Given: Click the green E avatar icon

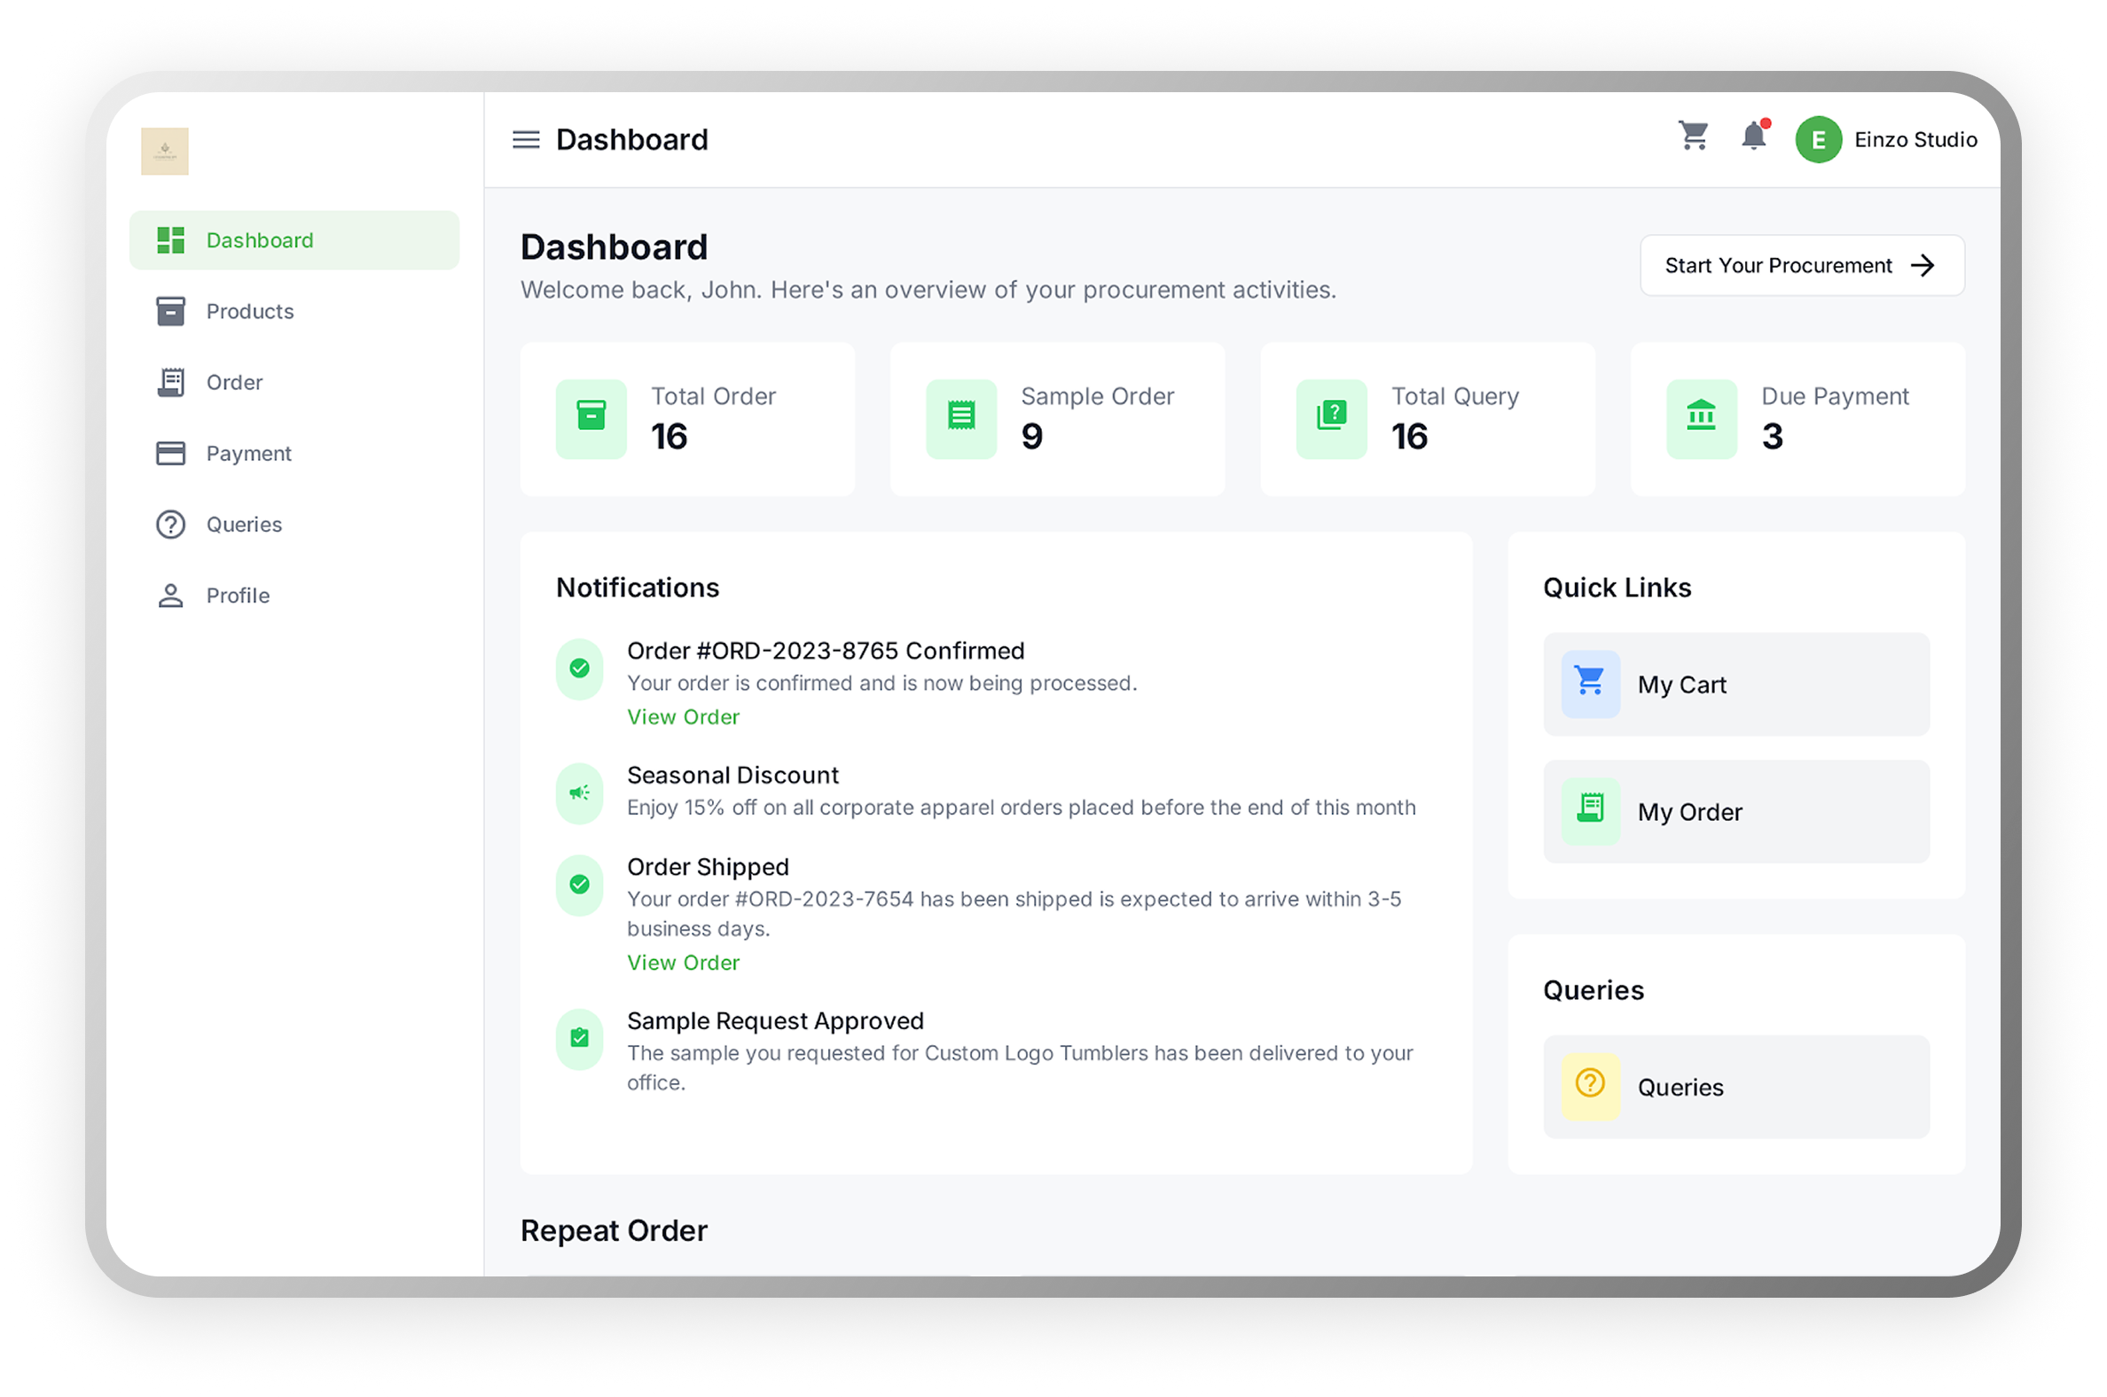Looking at the screenshot, I should [x=1817, y=140].
